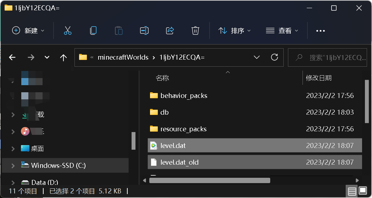Sort by the 修改日期 column header
This screenshot has width=372, height=198.
click(318, 78)
